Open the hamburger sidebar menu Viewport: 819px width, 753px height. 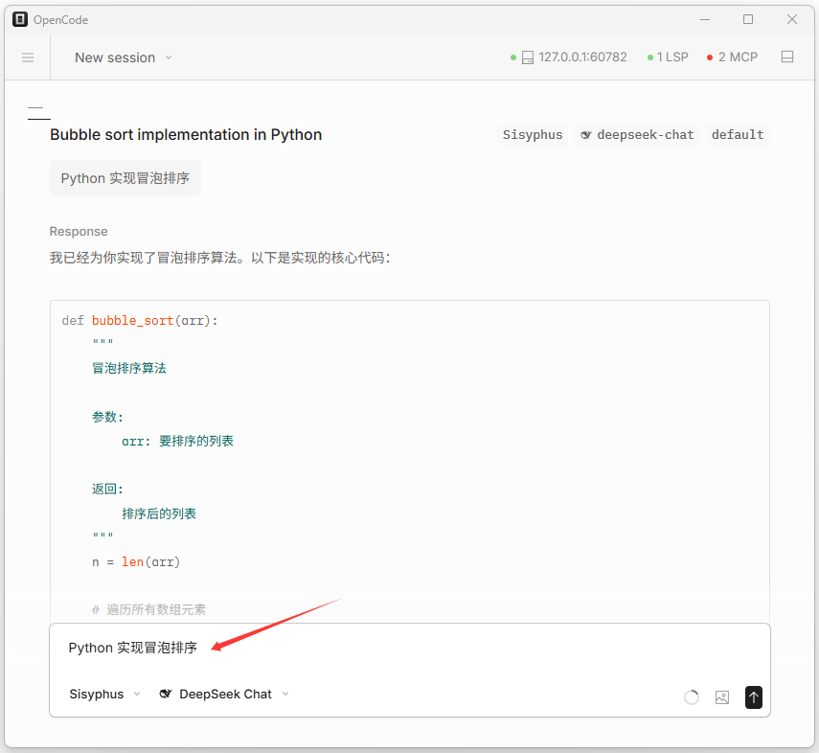click(x=28, y=57)
